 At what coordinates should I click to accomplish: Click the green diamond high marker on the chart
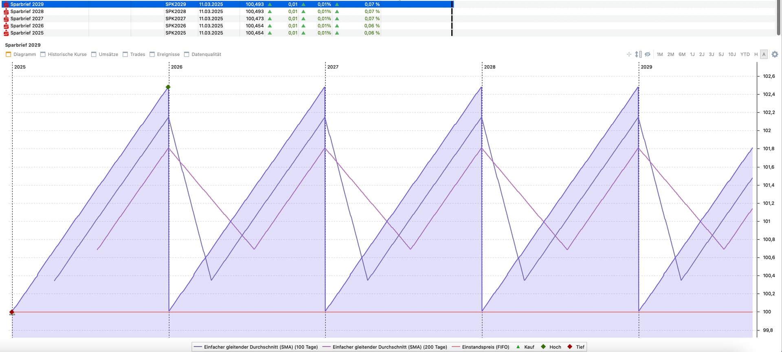[168, 87]
